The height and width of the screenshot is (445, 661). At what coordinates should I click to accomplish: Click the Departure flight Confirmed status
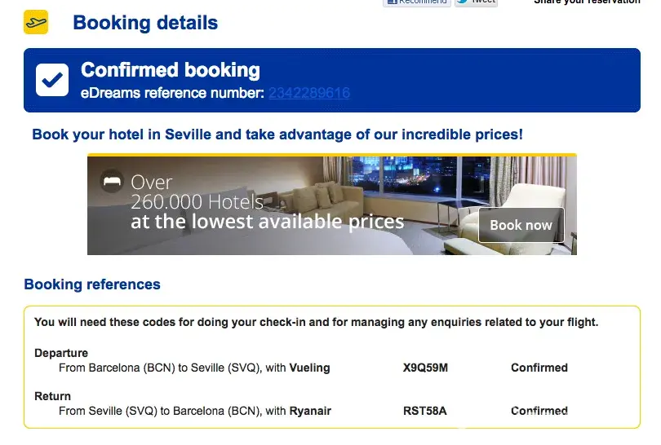(539, 368)
